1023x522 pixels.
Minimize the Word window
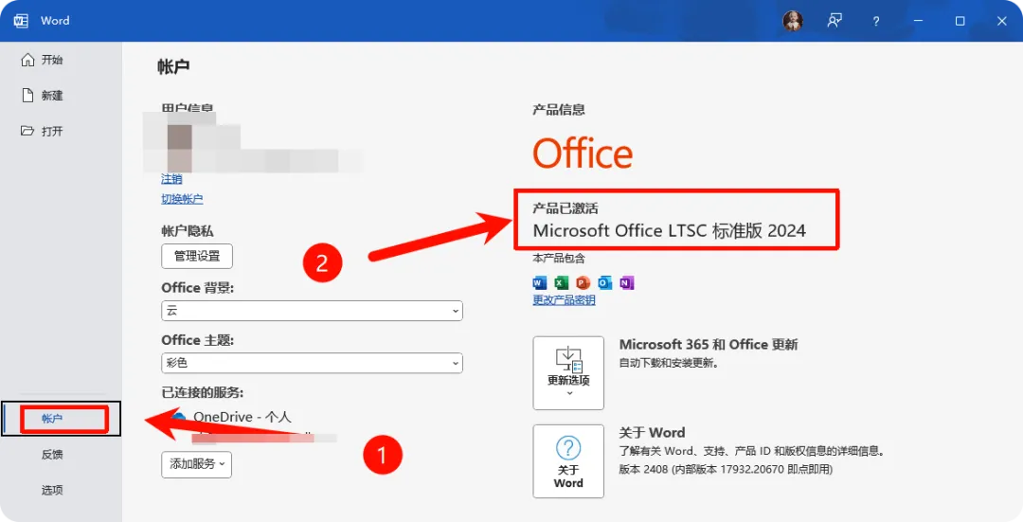coord(918,21)
